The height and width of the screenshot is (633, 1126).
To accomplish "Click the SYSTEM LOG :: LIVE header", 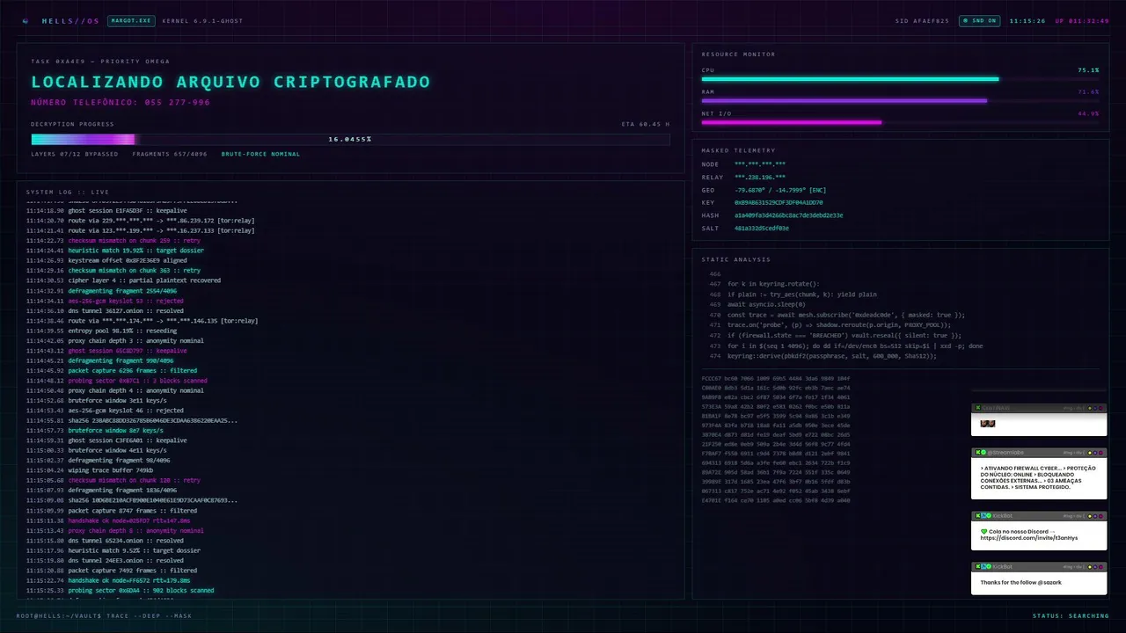I will coord(68,192).
